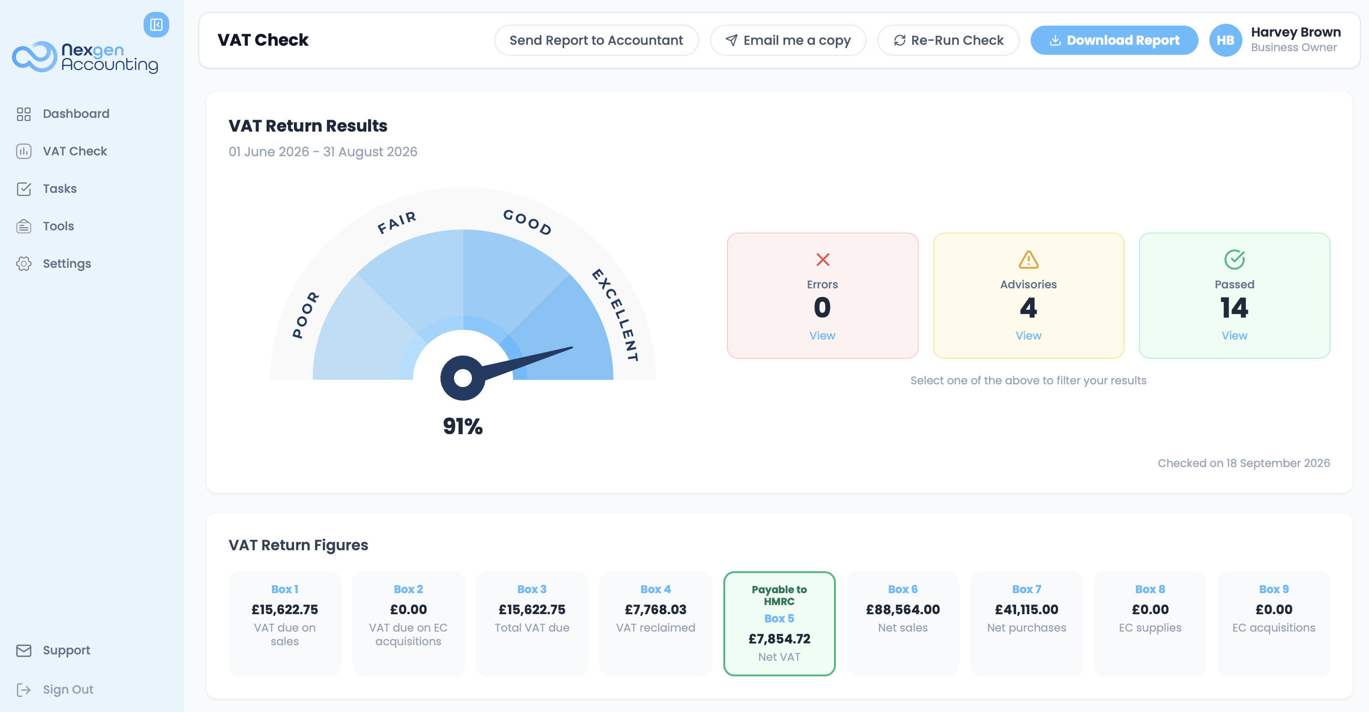Open Settings from the sidebar

[67, 264]
